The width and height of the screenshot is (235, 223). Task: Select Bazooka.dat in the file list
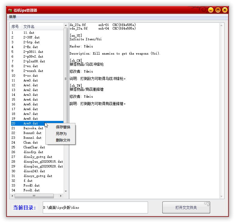(33, 128)
